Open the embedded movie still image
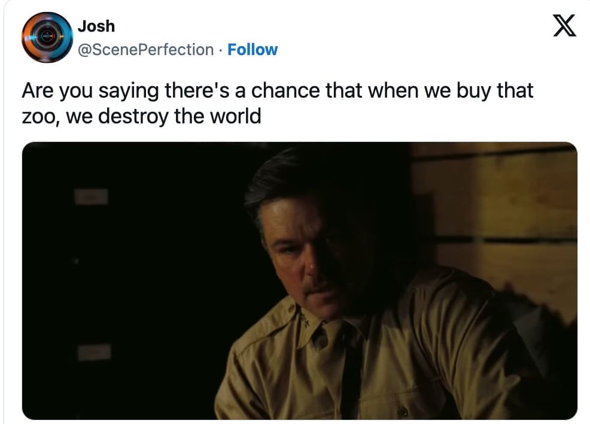The width and height of the screenshot is (590, 424). [300, 280]
